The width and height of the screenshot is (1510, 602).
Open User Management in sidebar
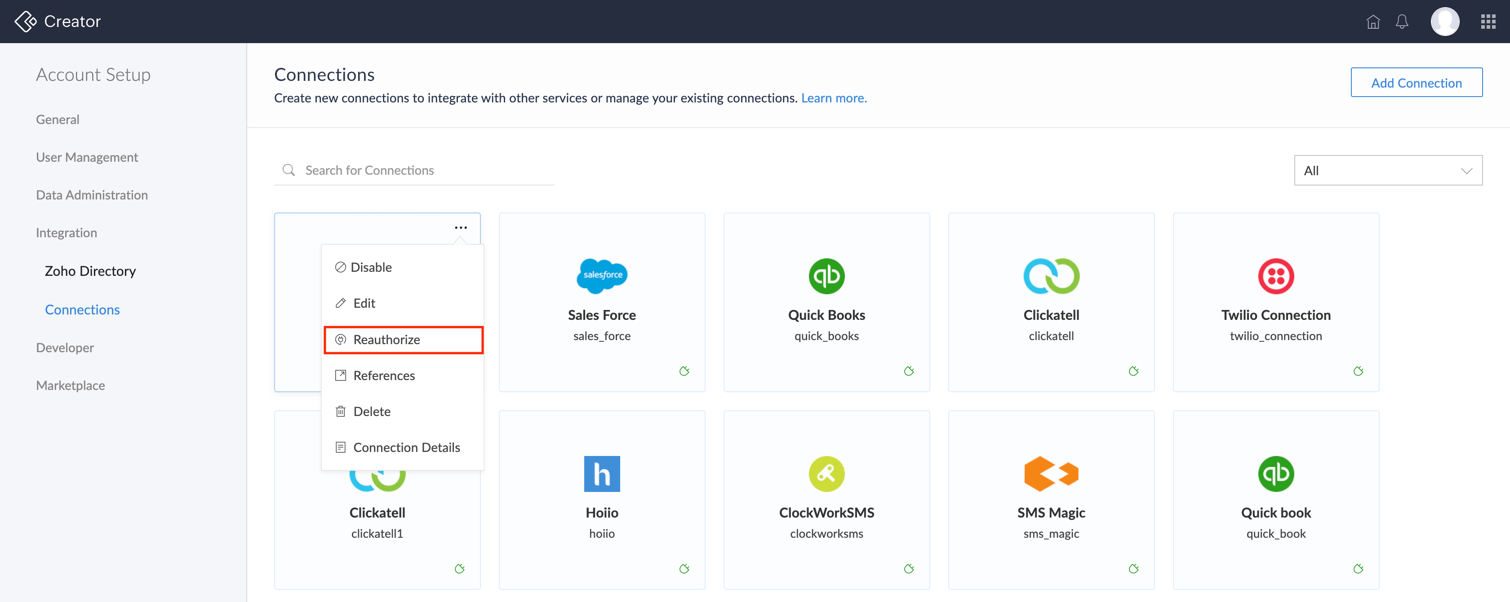point(87,157)
